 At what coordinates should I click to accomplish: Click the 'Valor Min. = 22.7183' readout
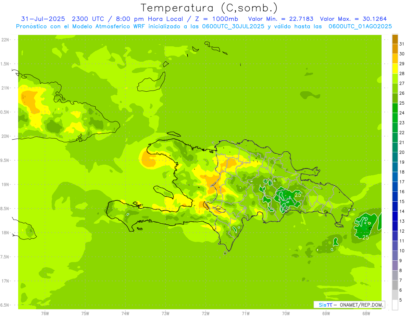281,19
